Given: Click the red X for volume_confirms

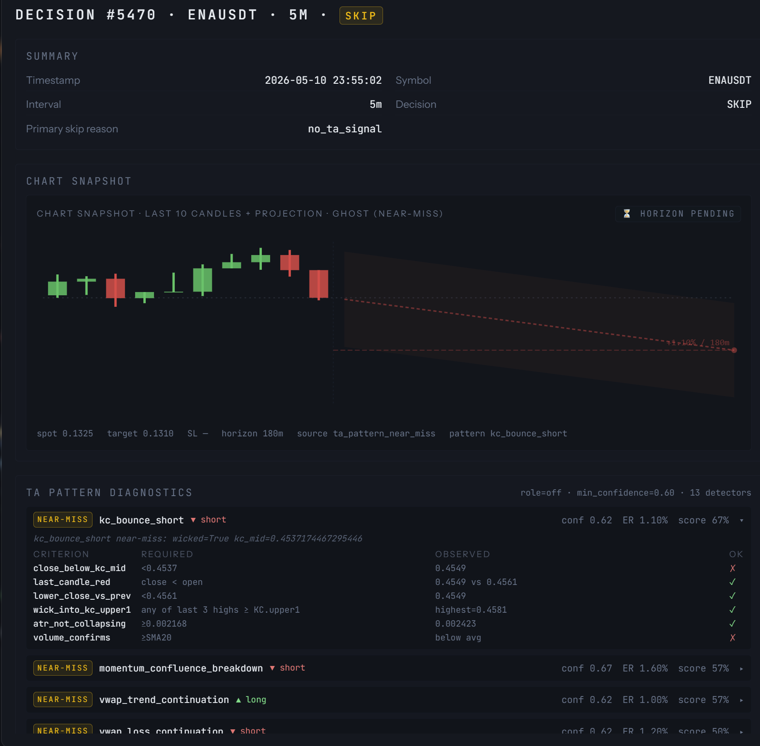Looking at the screenshot, I should [x=733, y=638].
